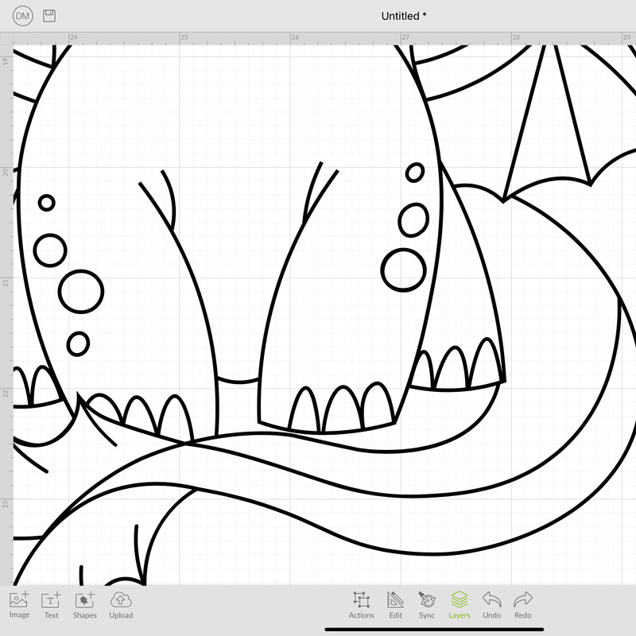Click the save project floppy disk icon
Viewport: 636px width, 636px height.
49,16
